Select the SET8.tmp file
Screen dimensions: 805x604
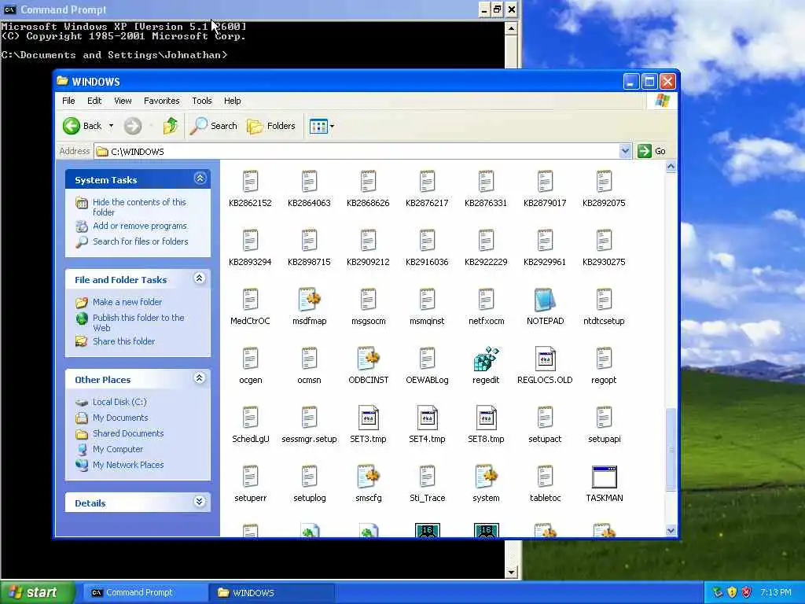tap(486, 418)
